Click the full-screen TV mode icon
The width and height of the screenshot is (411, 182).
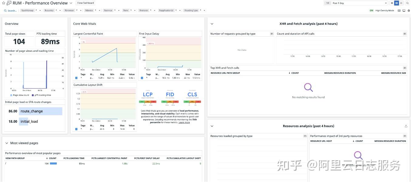(x=404, y=10)
